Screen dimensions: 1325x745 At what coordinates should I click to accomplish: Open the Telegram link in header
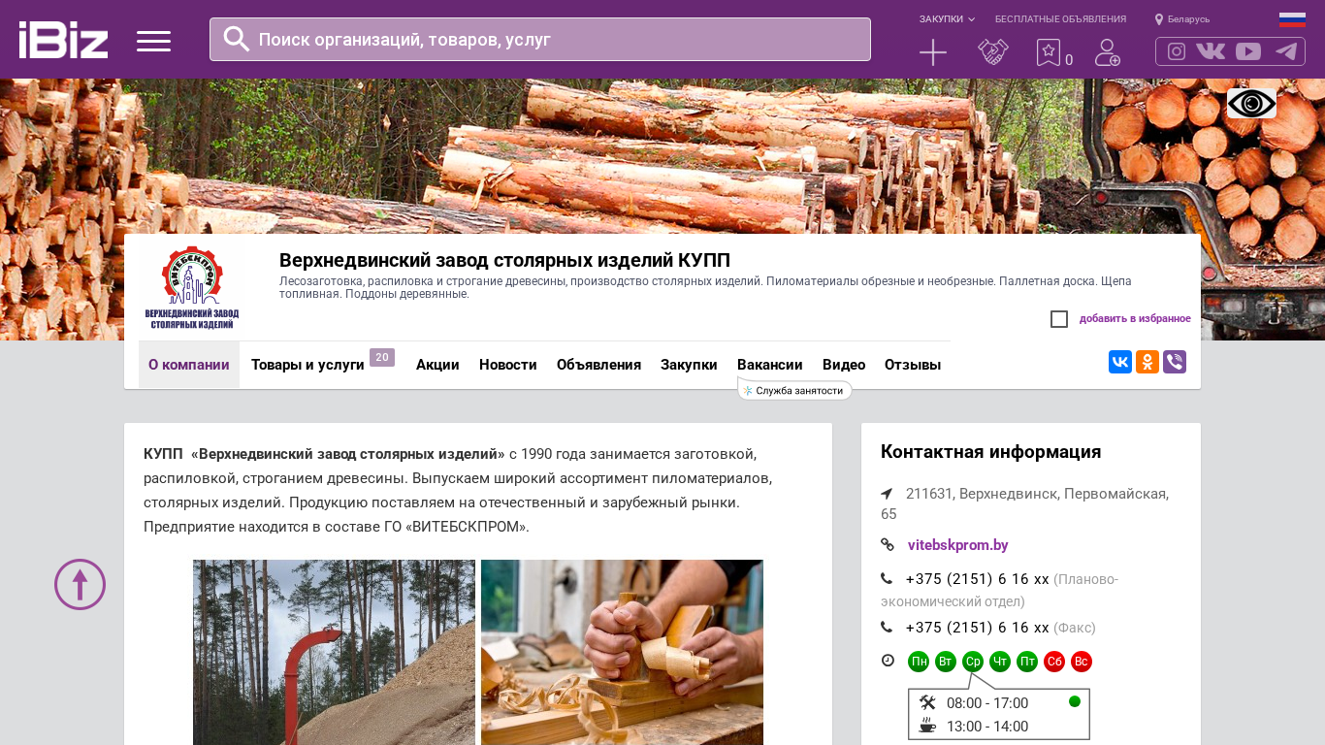click(x=1286, y=51)
